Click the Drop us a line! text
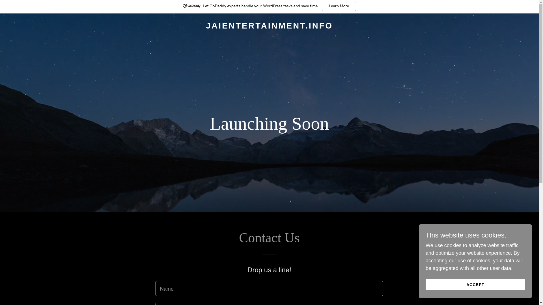The image size is (543, 305). 269,270
